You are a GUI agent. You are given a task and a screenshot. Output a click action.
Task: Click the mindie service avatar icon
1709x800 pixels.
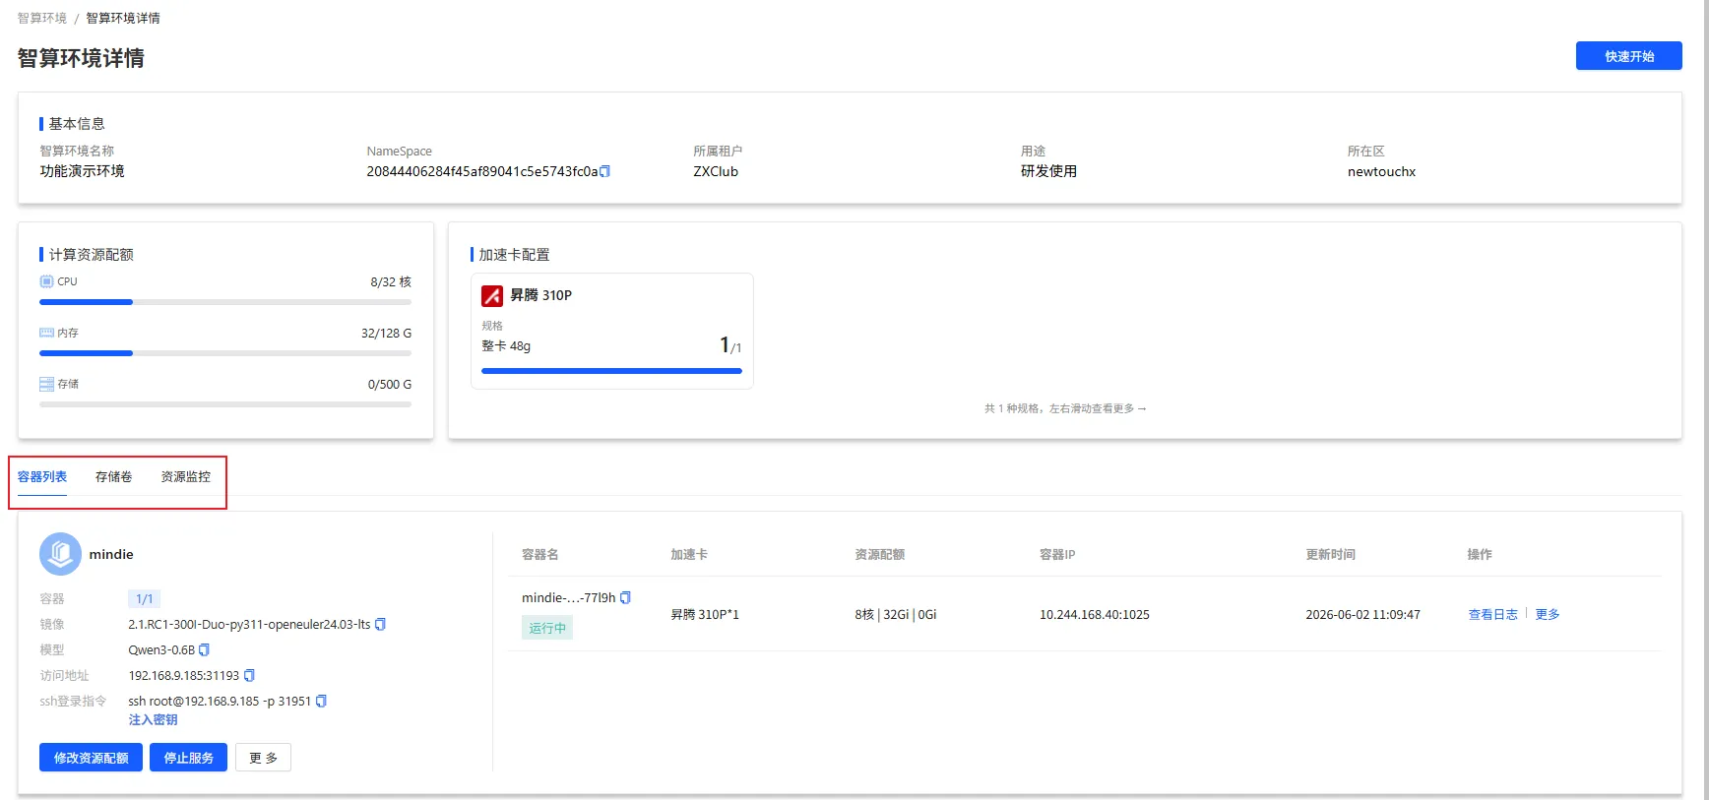[x=60, y=554]
